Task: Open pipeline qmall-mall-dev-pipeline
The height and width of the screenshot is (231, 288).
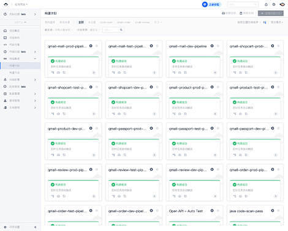Action: point(188,46)
